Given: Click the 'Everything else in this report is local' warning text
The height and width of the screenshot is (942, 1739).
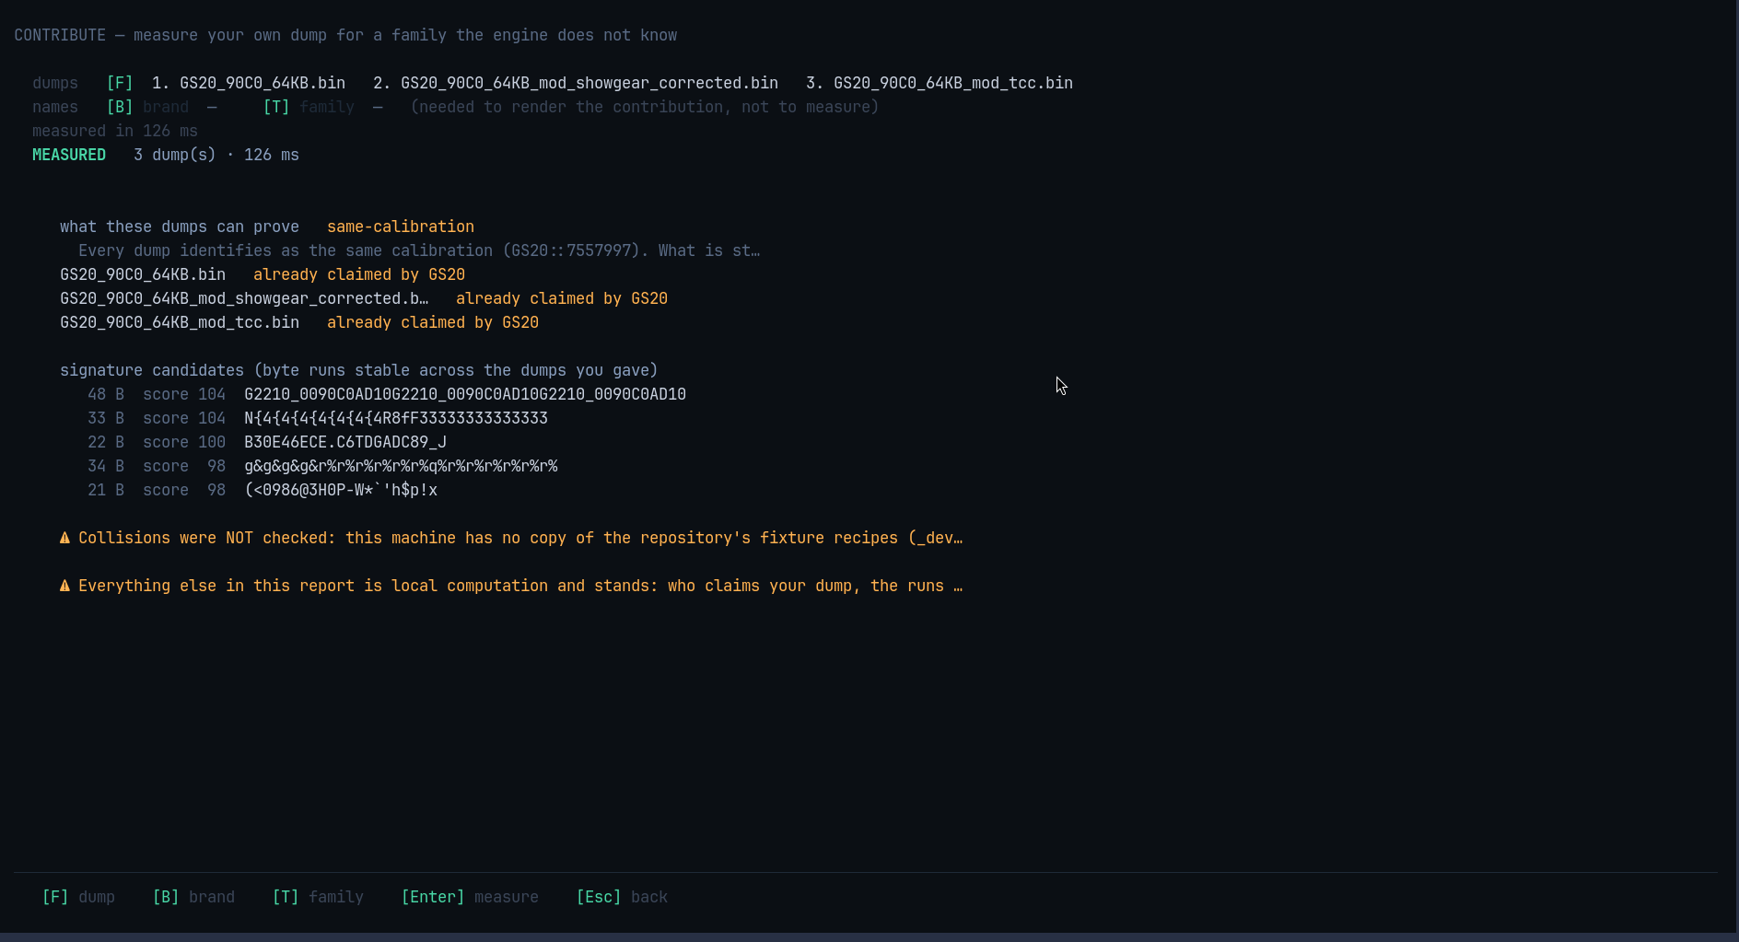Looking at the screenshot, I should click(520, 586).
